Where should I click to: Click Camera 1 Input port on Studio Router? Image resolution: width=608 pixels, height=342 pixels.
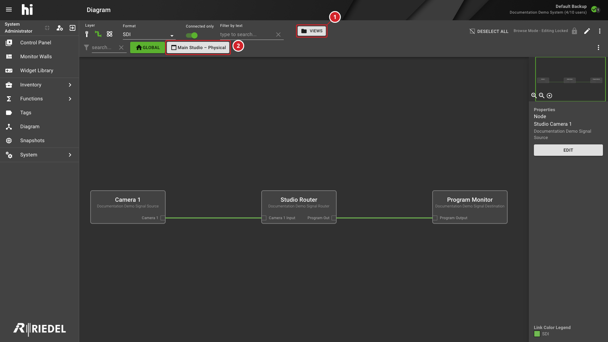point(264,218)
